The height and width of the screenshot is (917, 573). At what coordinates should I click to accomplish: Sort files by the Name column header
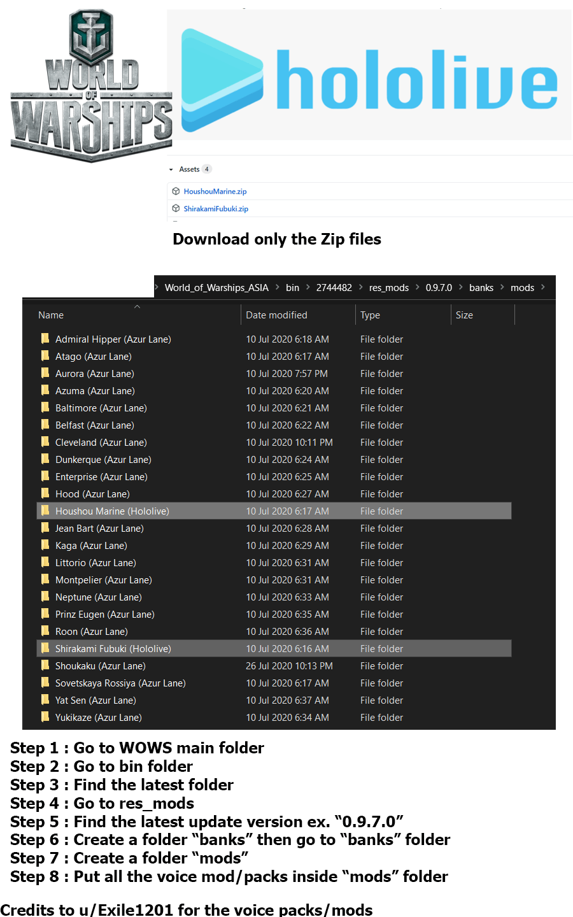51,315
